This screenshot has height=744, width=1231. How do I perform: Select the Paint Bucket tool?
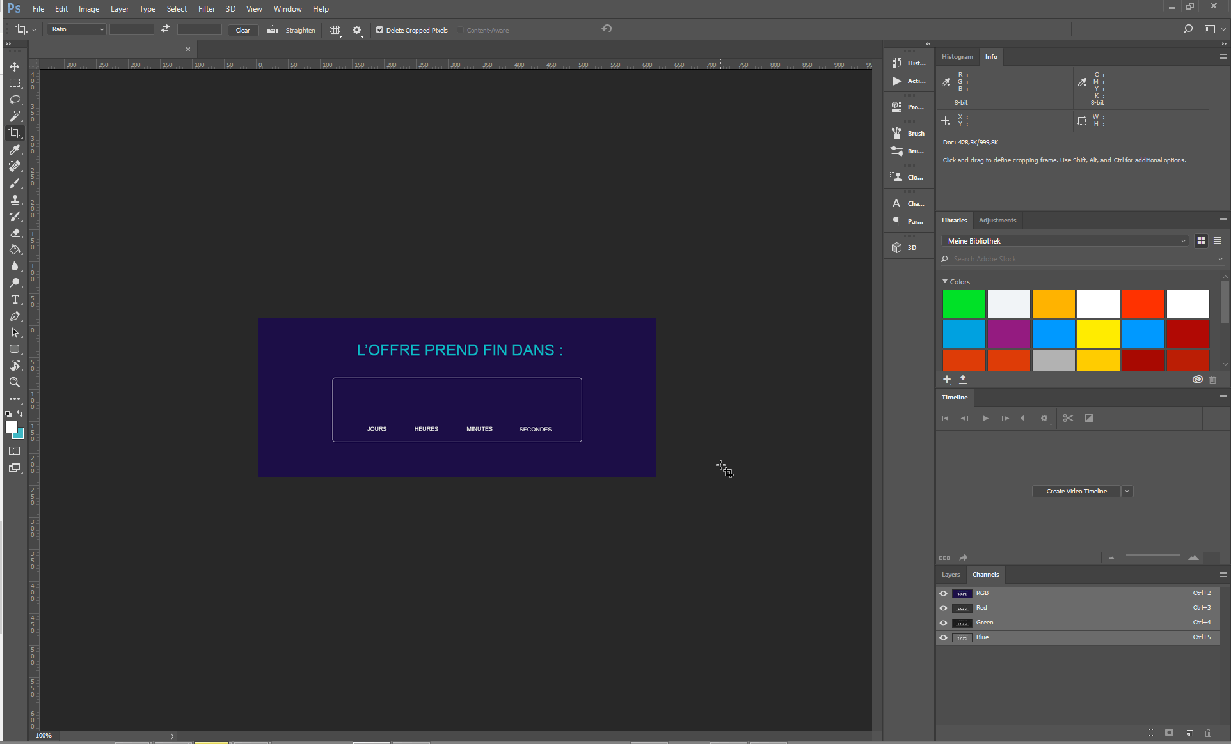pyautogui.click(x=15, y=249)
